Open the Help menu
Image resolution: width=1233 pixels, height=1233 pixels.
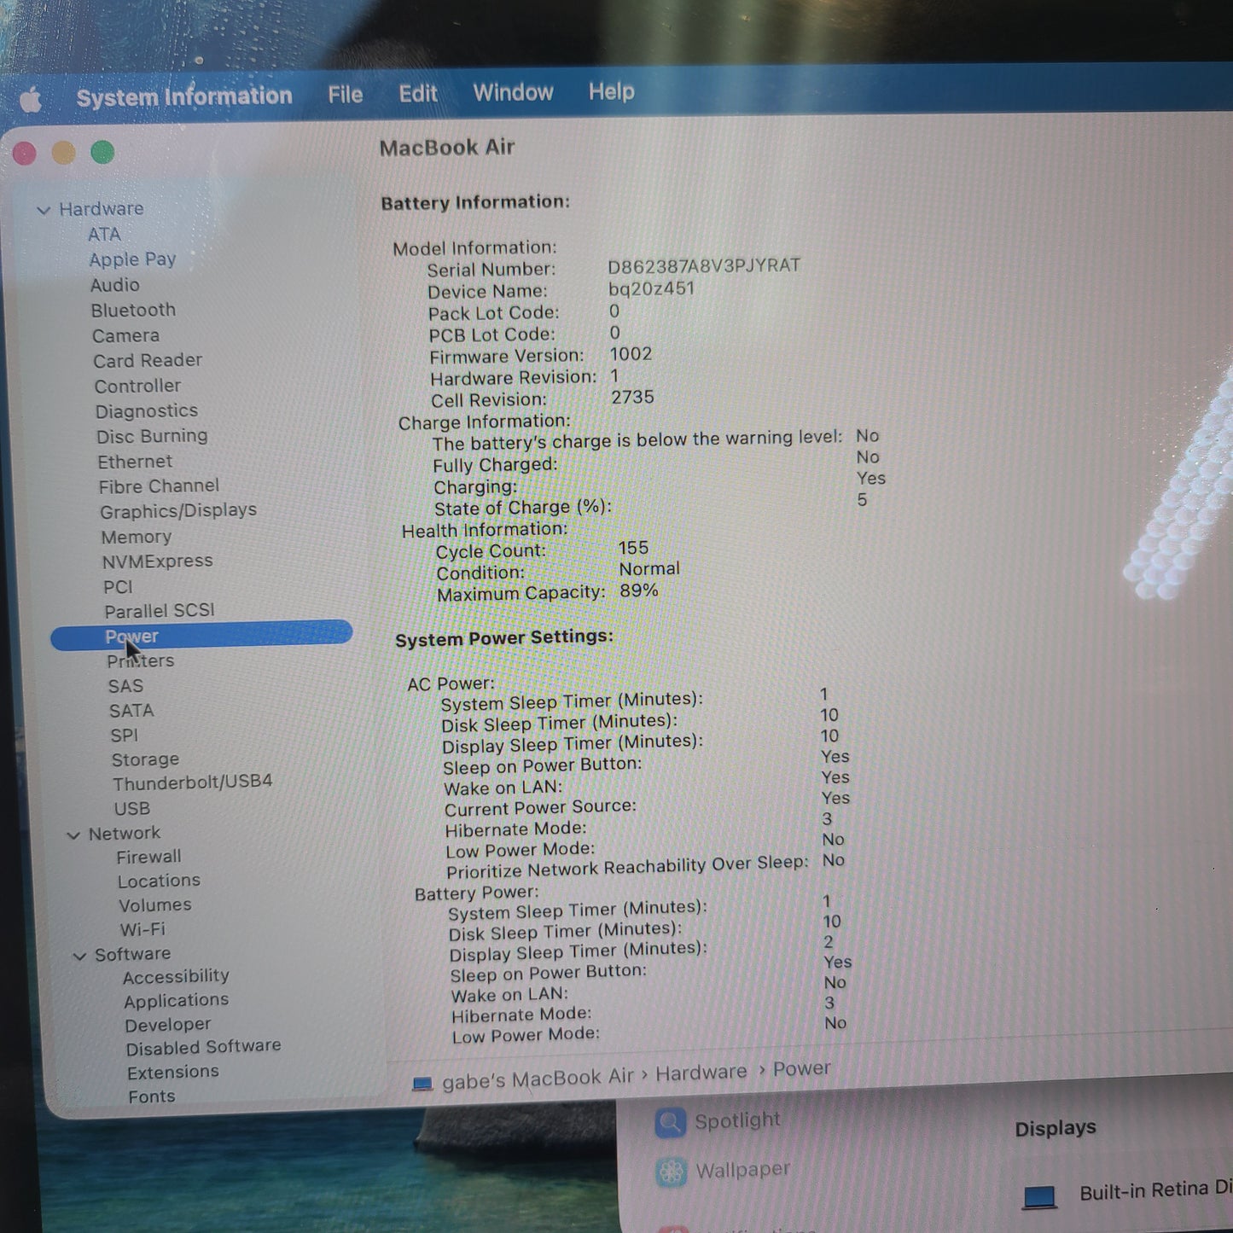point(611,91)
